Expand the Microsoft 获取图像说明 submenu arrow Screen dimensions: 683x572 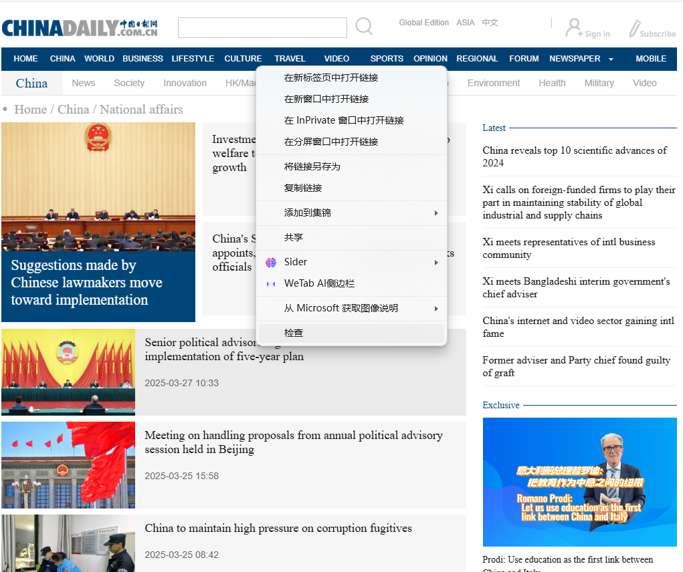[x=436, y=309]
